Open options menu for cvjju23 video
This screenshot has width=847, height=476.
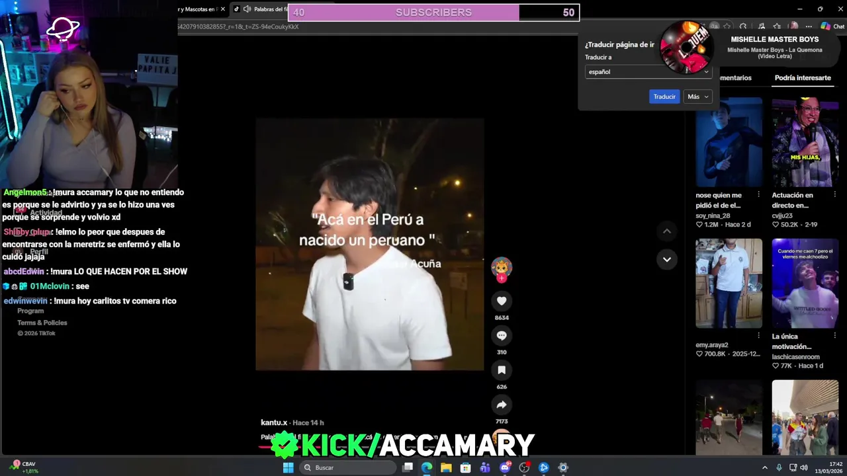point(834,195)
